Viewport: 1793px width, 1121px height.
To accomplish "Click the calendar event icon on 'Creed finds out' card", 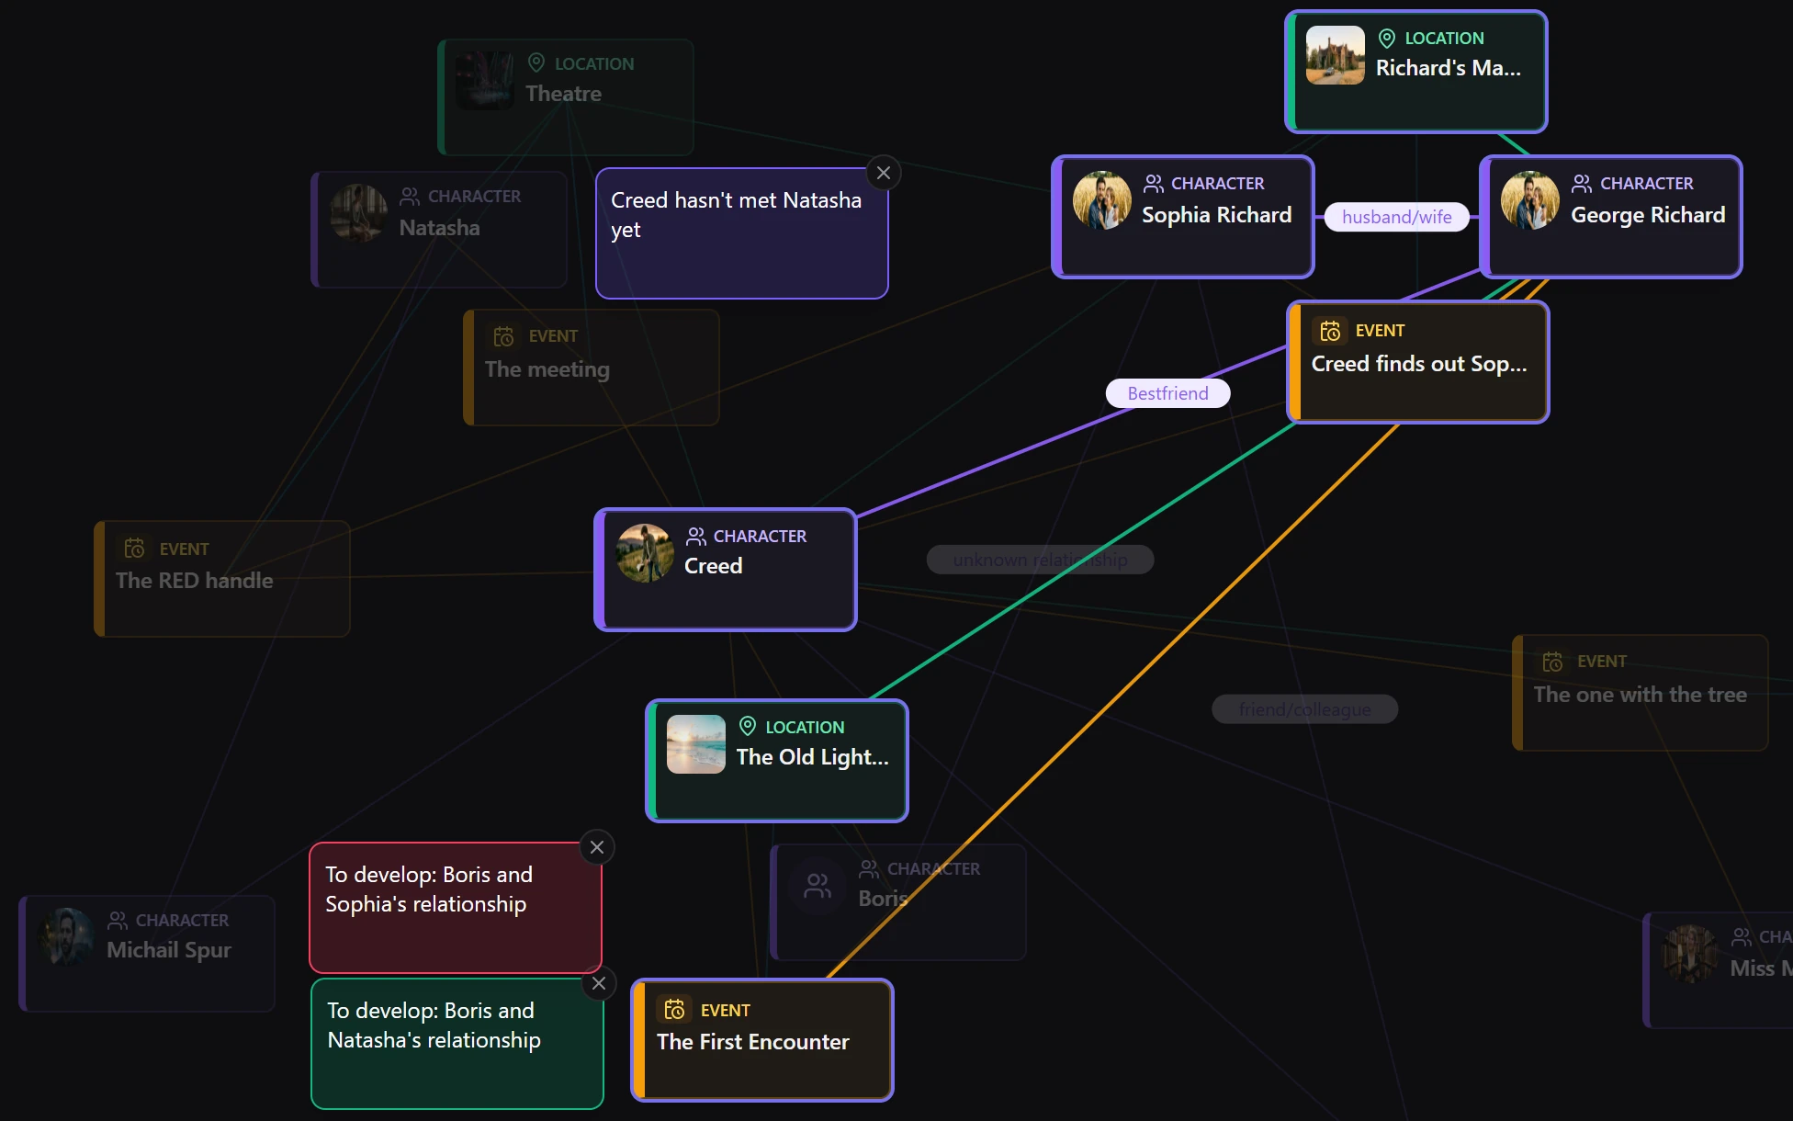I will pyautogui.click(x=1330, y=331).
